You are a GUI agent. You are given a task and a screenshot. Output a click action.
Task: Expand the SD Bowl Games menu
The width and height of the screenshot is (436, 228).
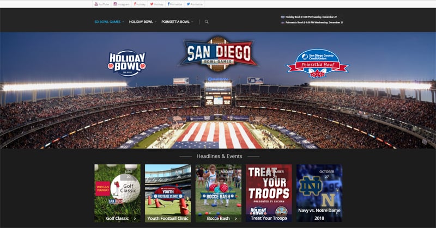[x=109, y=22]
